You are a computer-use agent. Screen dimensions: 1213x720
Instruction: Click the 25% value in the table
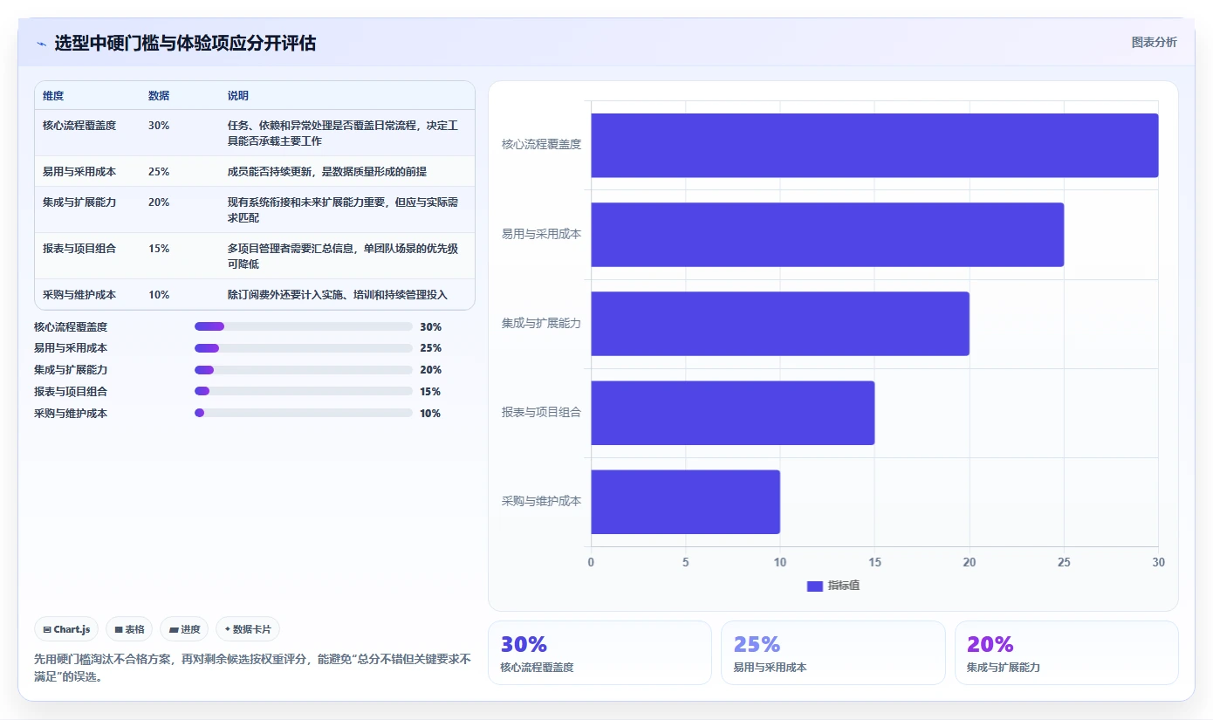(x=159, y=171)
